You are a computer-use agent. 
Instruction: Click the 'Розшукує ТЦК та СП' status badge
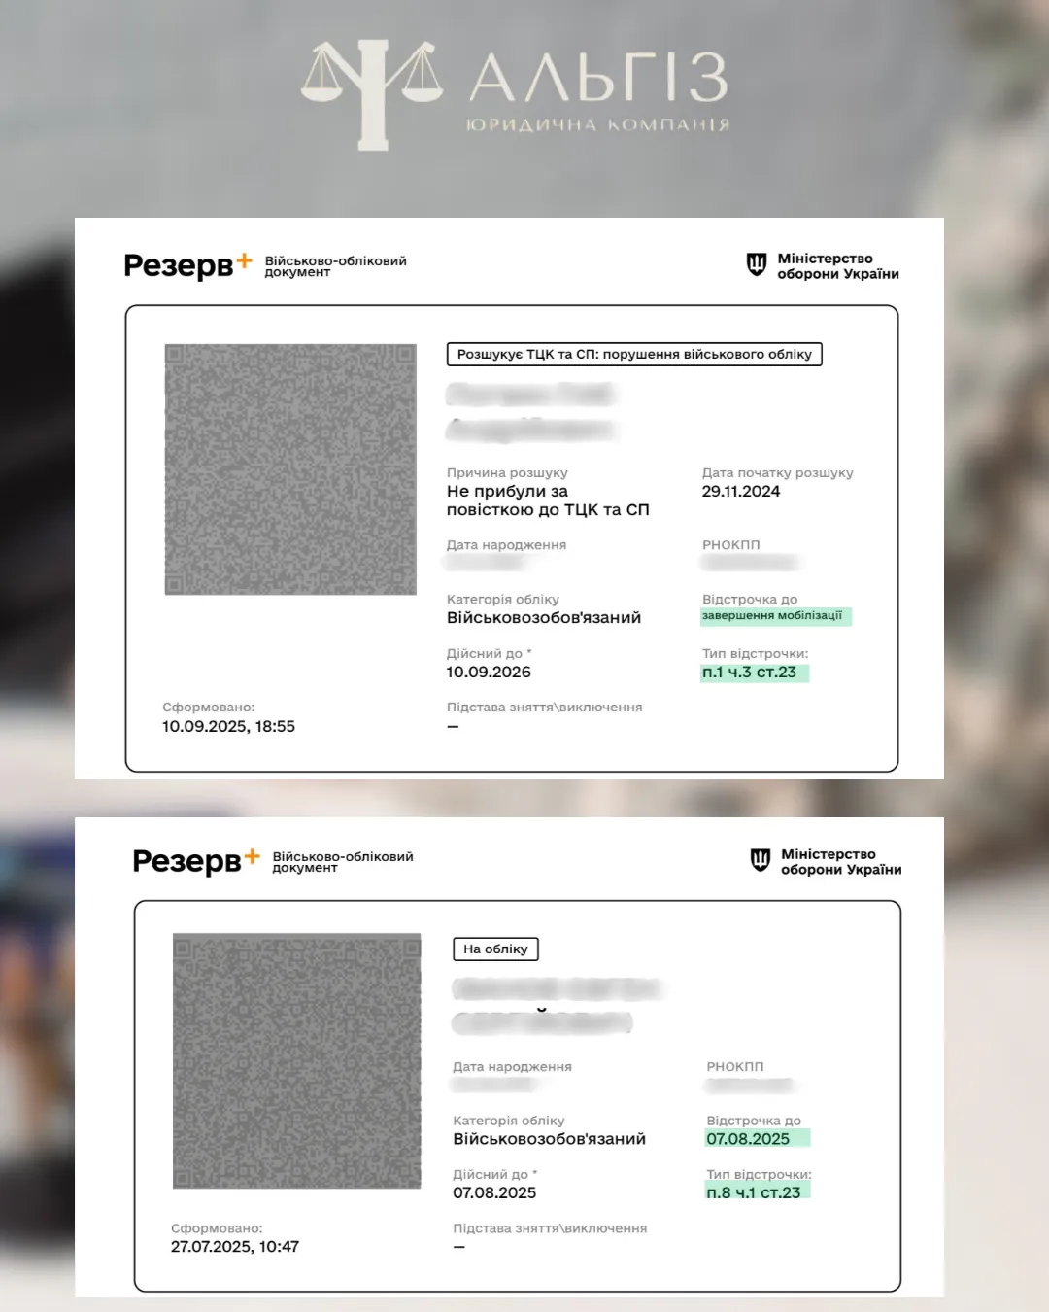[634, 354]
